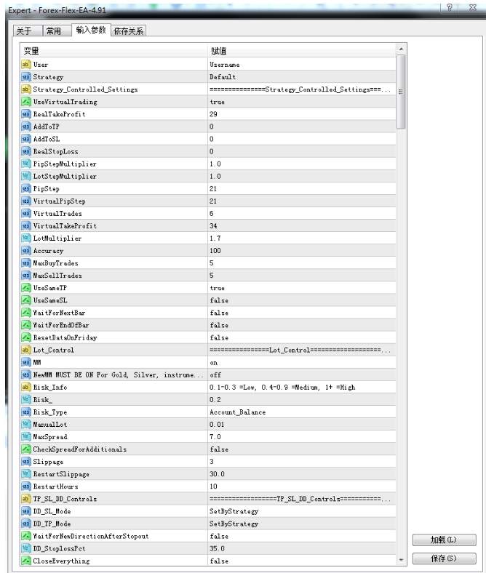
Task: Click the icon beside VirtualTrades
Action: pyautogui.click(x=25, y=214)
